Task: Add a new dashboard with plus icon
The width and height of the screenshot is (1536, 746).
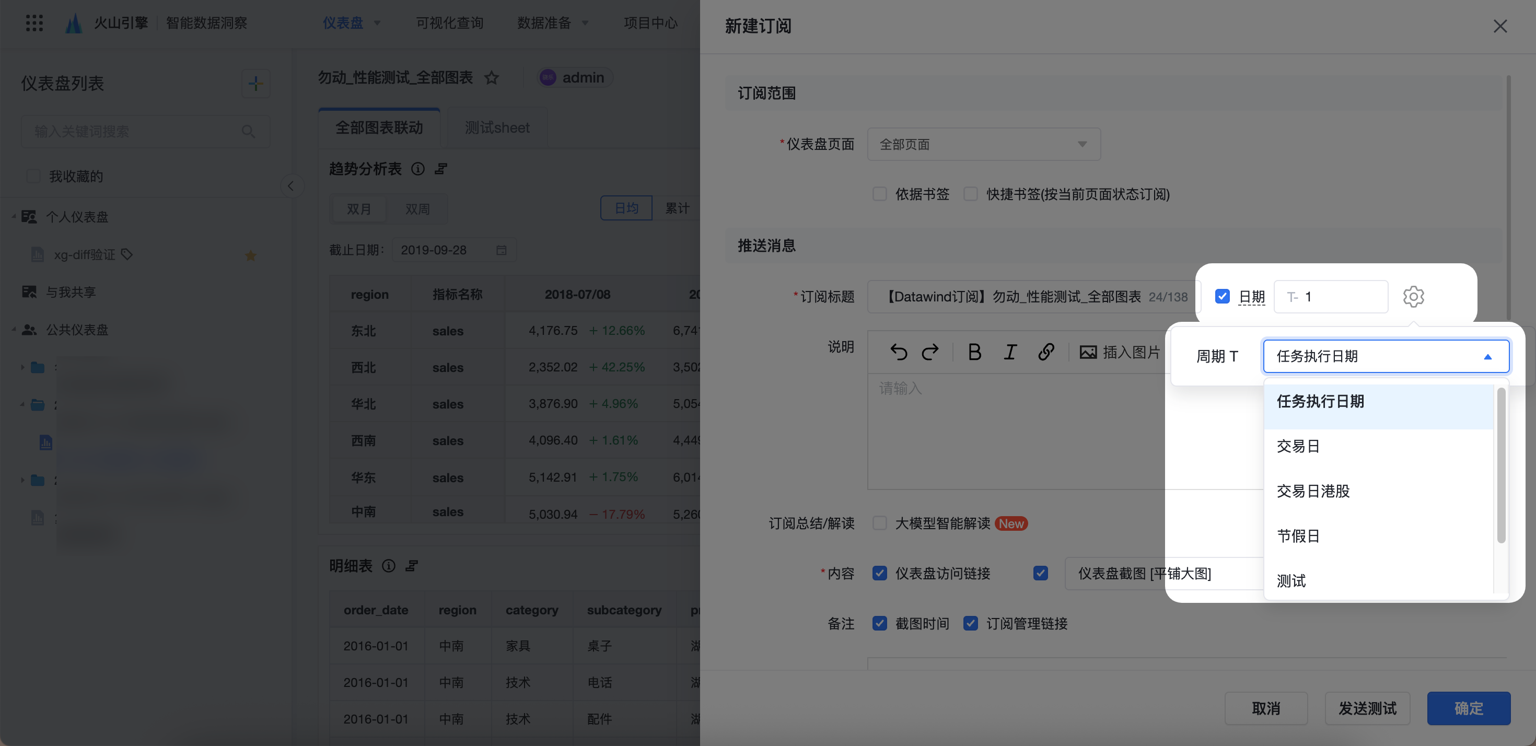Action: pos(256,83)
